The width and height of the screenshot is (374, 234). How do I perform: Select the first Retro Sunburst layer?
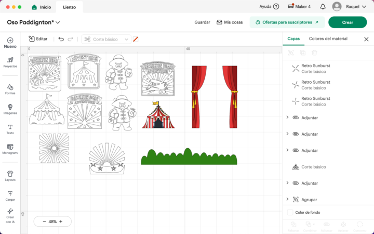coord(328,69)
